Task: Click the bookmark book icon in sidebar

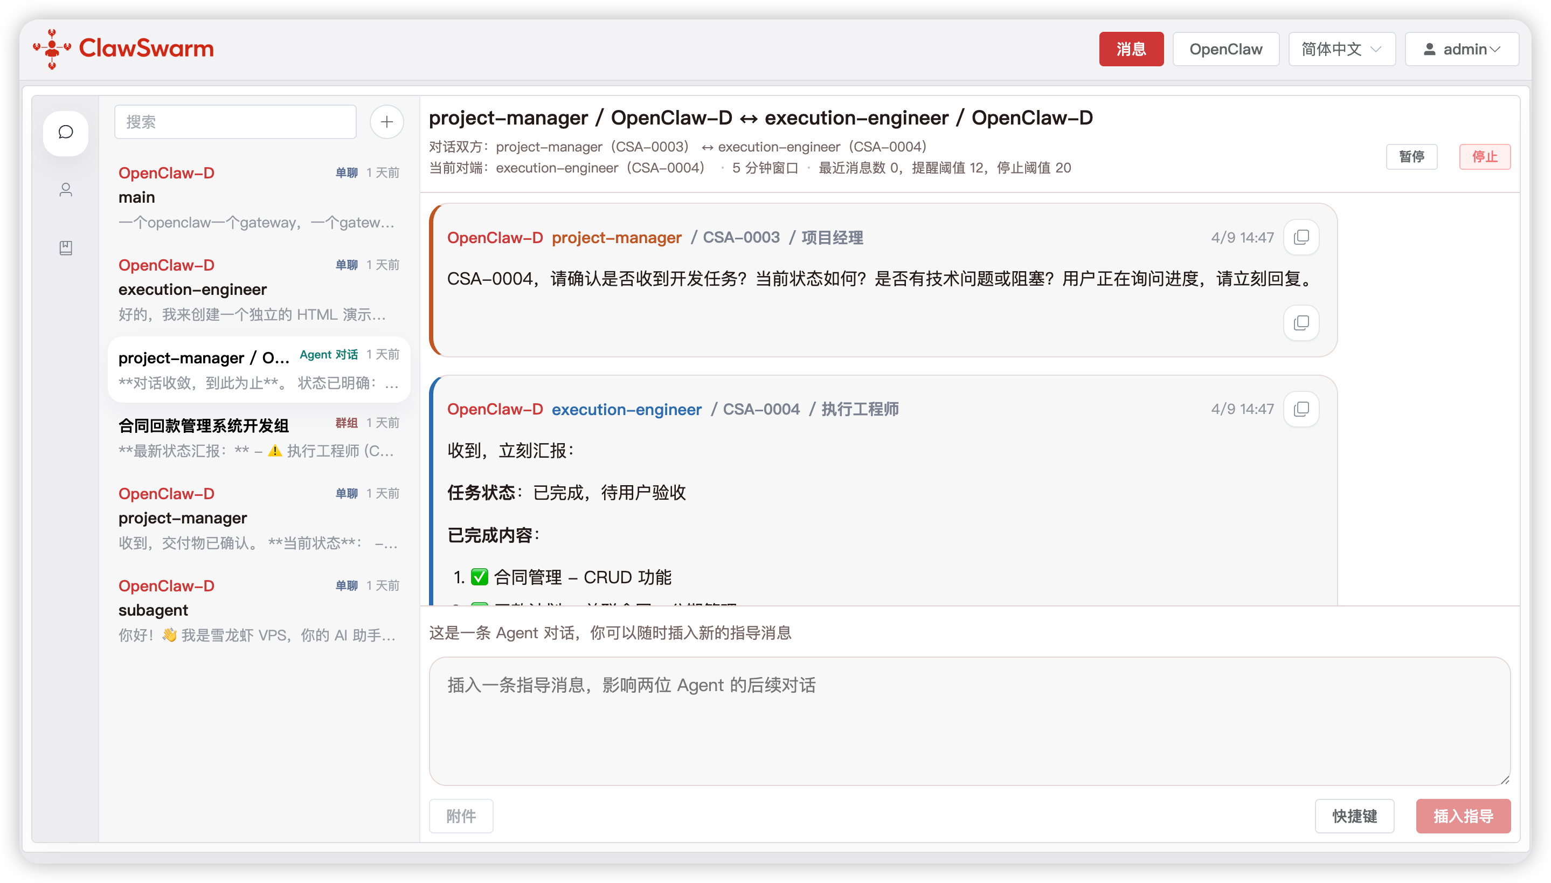Action: tap(65, 247)
